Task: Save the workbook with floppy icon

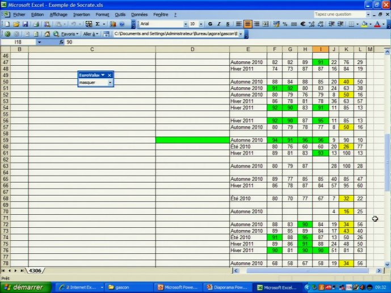Action: [x=25, y=24]
